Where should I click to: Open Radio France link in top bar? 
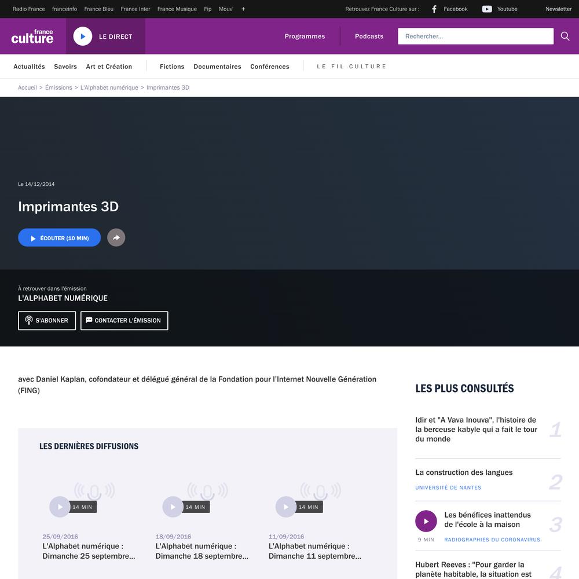pos(29,9)
